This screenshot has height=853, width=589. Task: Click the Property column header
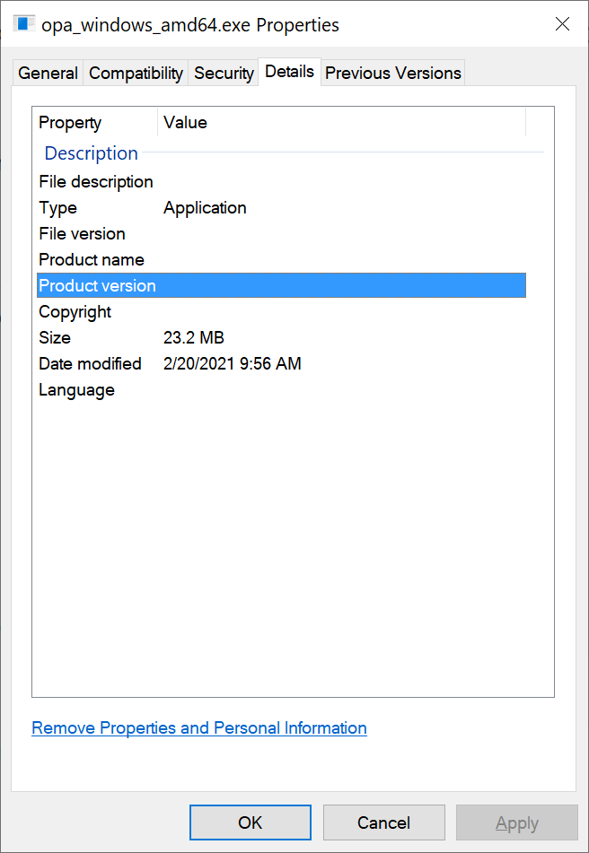[x=95, y=122]
